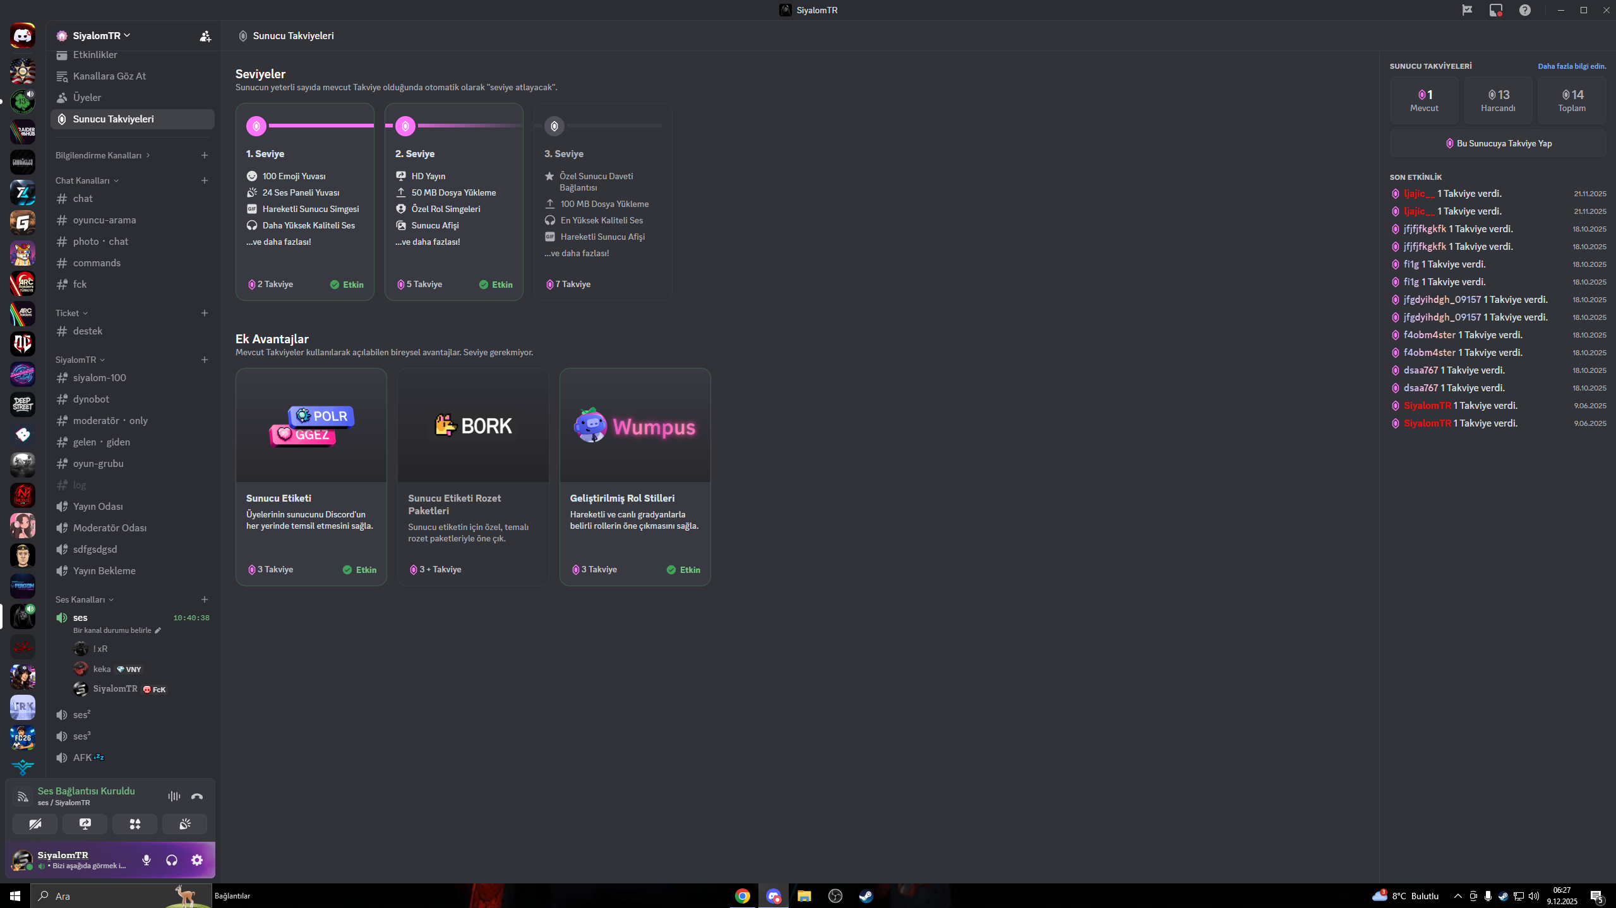Collapse the SiyalomTR channel category

80,360
